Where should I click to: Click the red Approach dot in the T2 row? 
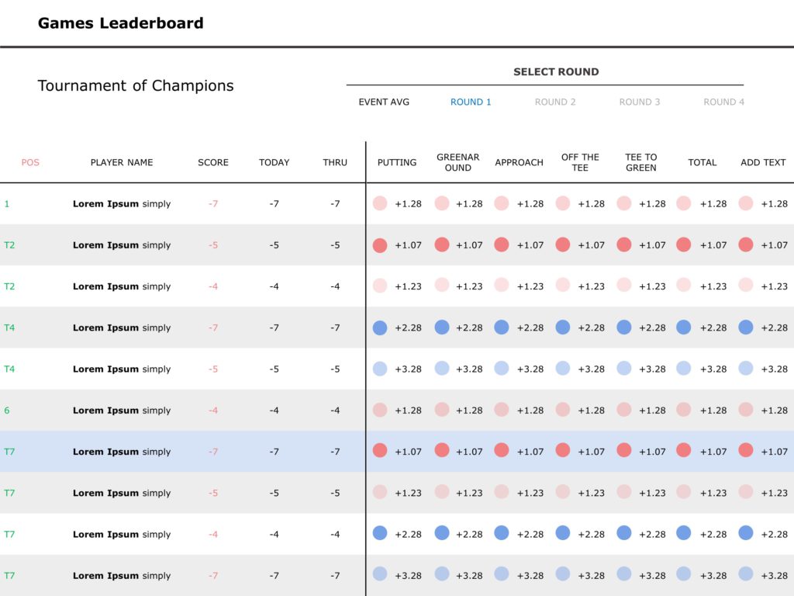point(502,244)
